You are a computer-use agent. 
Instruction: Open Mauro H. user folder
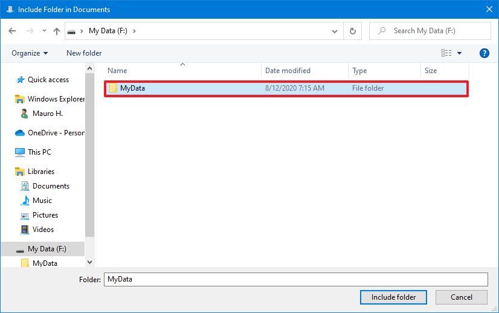click(x=47, y=114)
